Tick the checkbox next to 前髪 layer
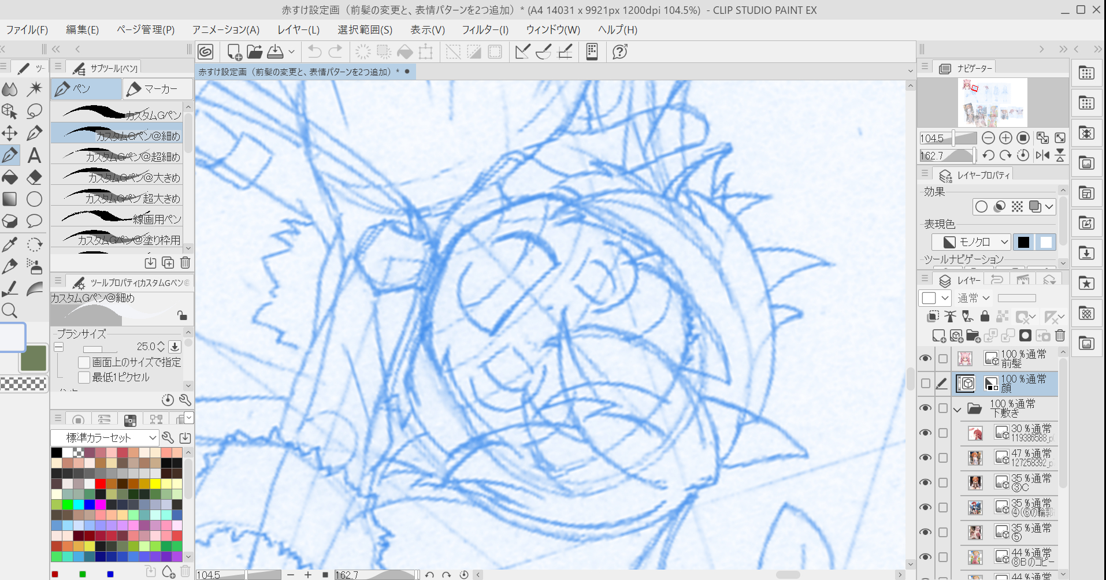This screenshot has width=1106, height=580. (943, 359)
